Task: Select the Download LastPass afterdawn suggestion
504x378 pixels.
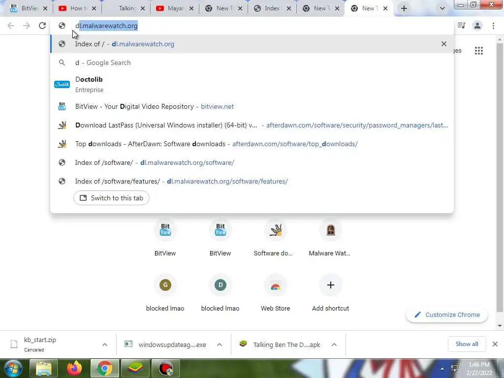Action: coord(252,125)
